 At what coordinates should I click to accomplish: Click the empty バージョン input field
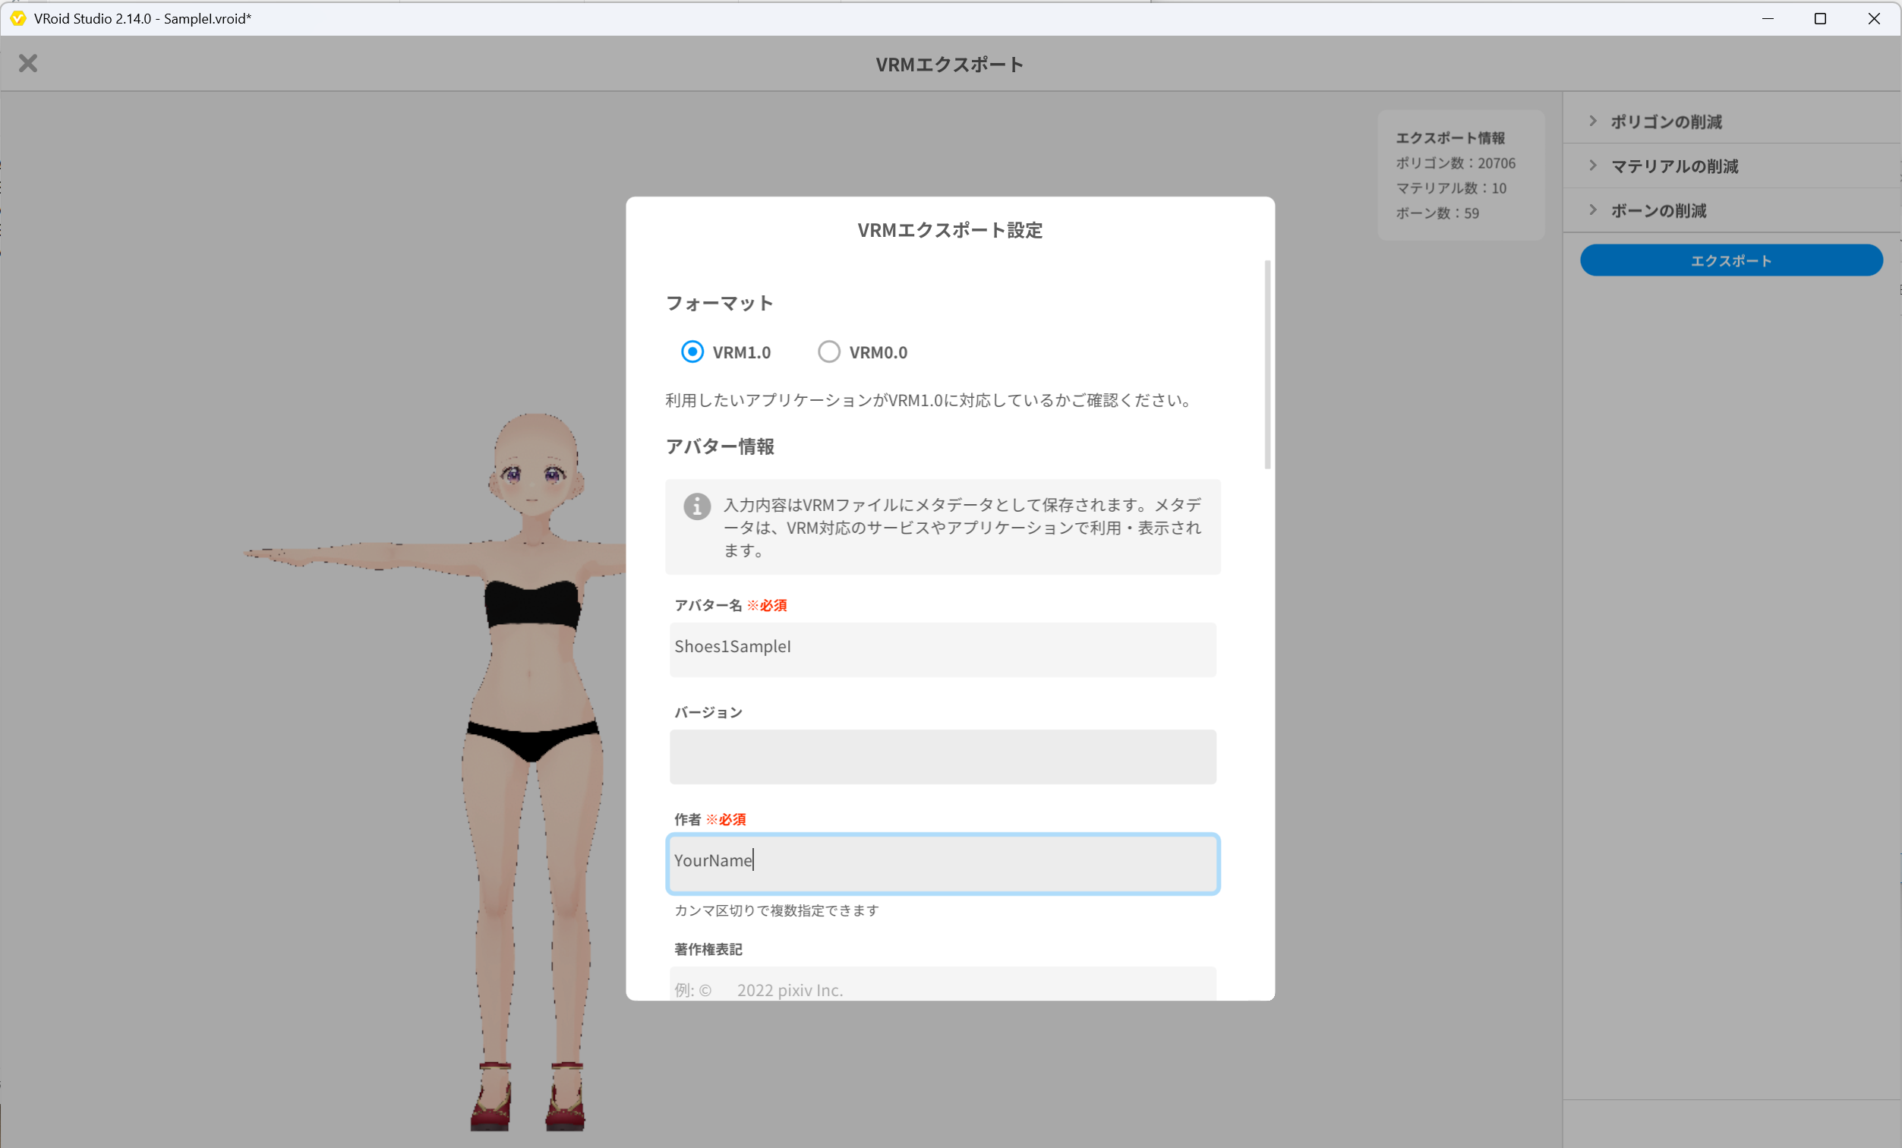(x=942, y=756)
